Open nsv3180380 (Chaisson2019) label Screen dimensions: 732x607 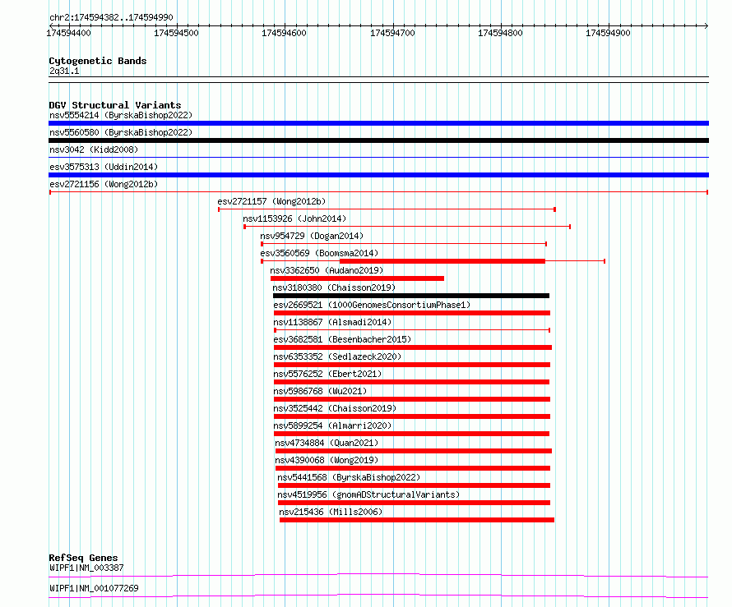point(334,287)
